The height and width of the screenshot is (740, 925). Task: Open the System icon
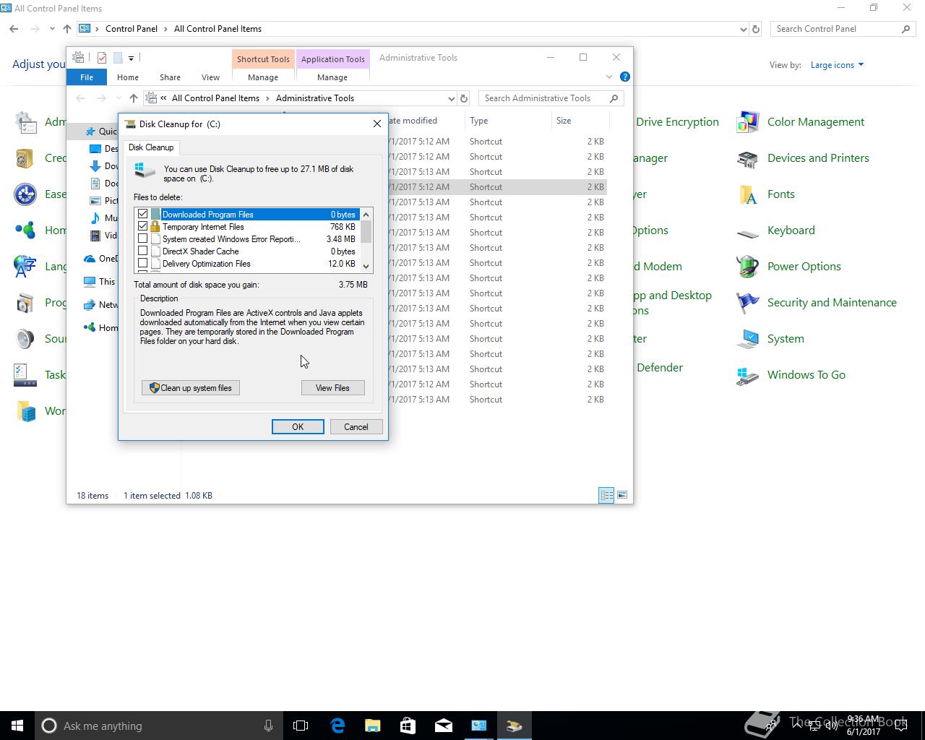click(747, 339)
